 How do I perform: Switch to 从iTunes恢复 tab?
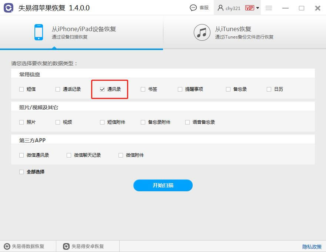(245, 33)
